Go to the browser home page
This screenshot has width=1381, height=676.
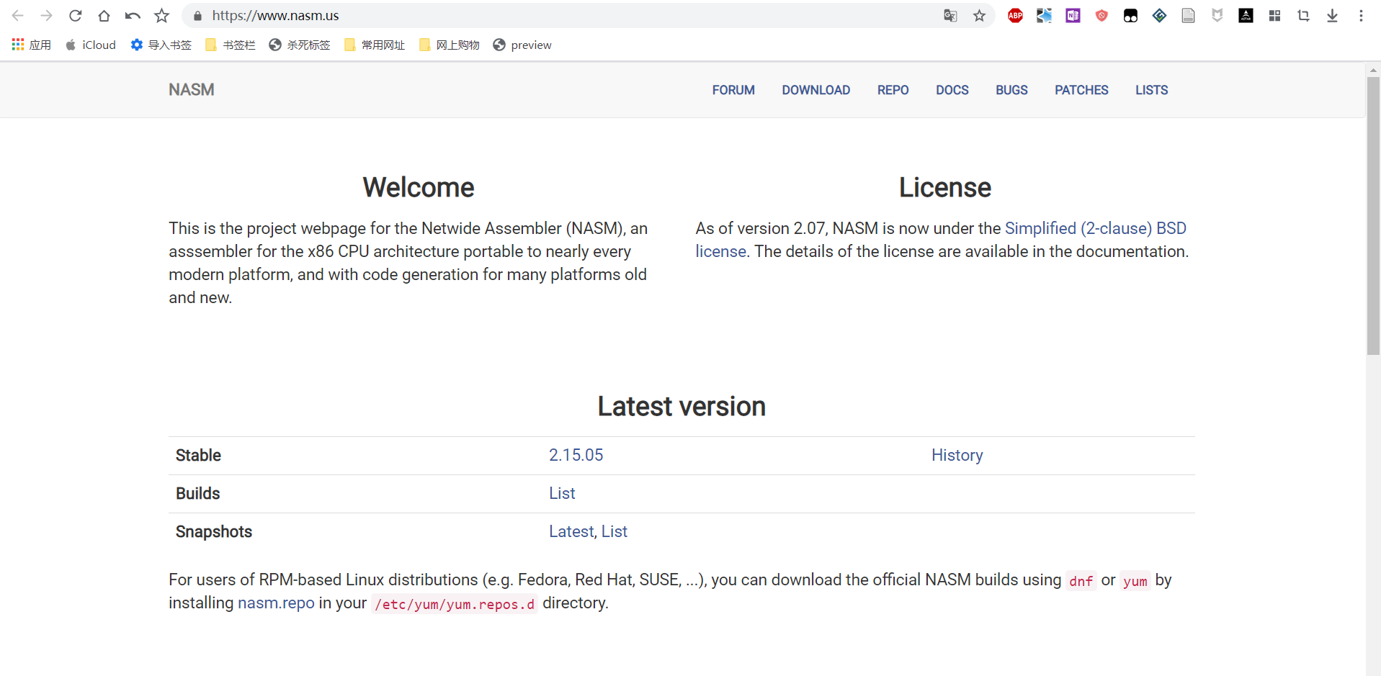click(104, 16)
